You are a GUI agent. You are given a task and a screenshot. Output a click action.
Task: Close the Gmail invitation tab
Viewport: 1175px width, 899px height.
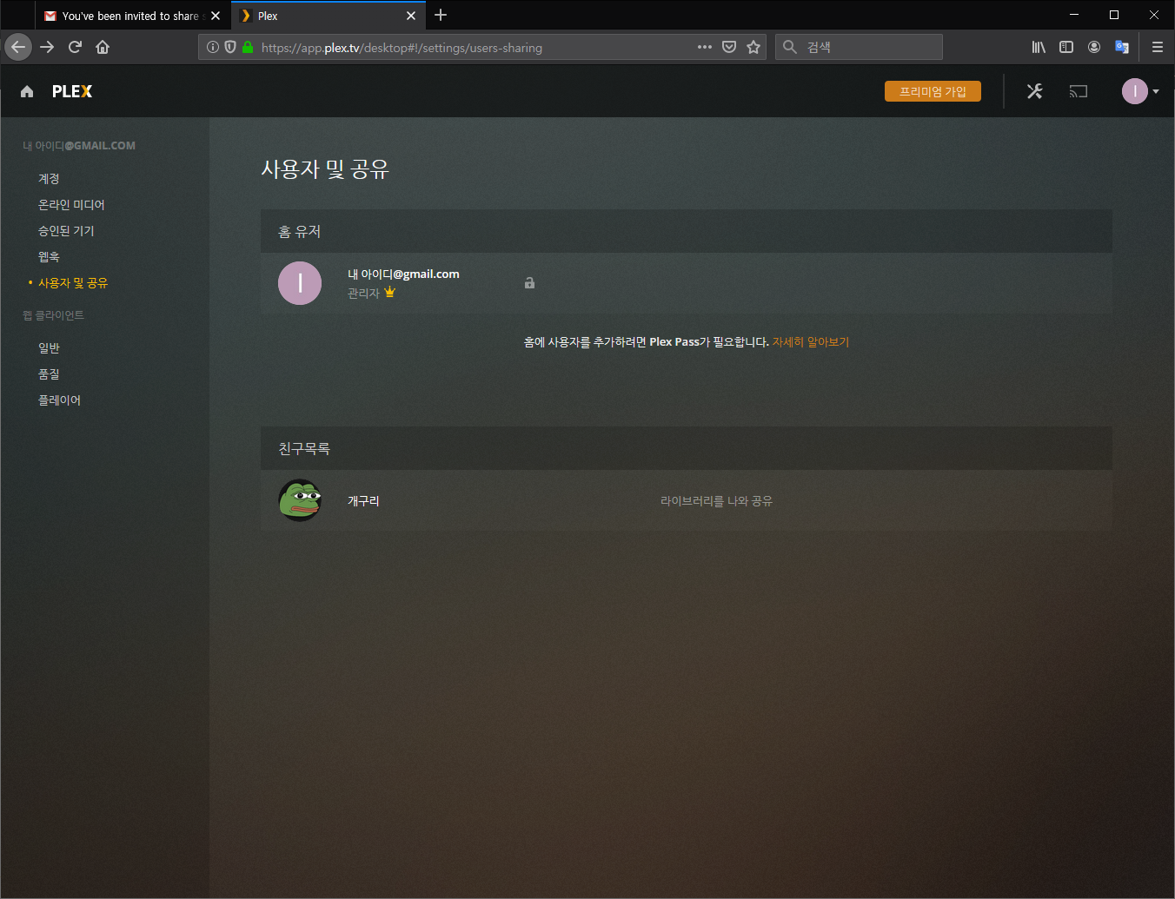point(216,16)
